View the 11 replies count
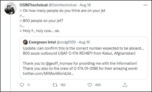152x92 pixels. [x=28, y=85]
